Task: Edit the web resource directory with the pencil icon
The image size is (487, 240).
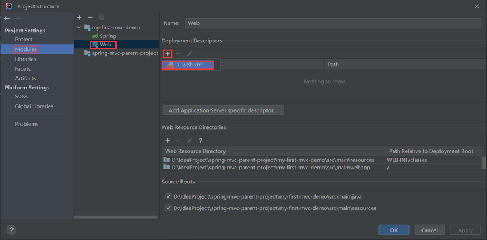Action: pos(190,140)
